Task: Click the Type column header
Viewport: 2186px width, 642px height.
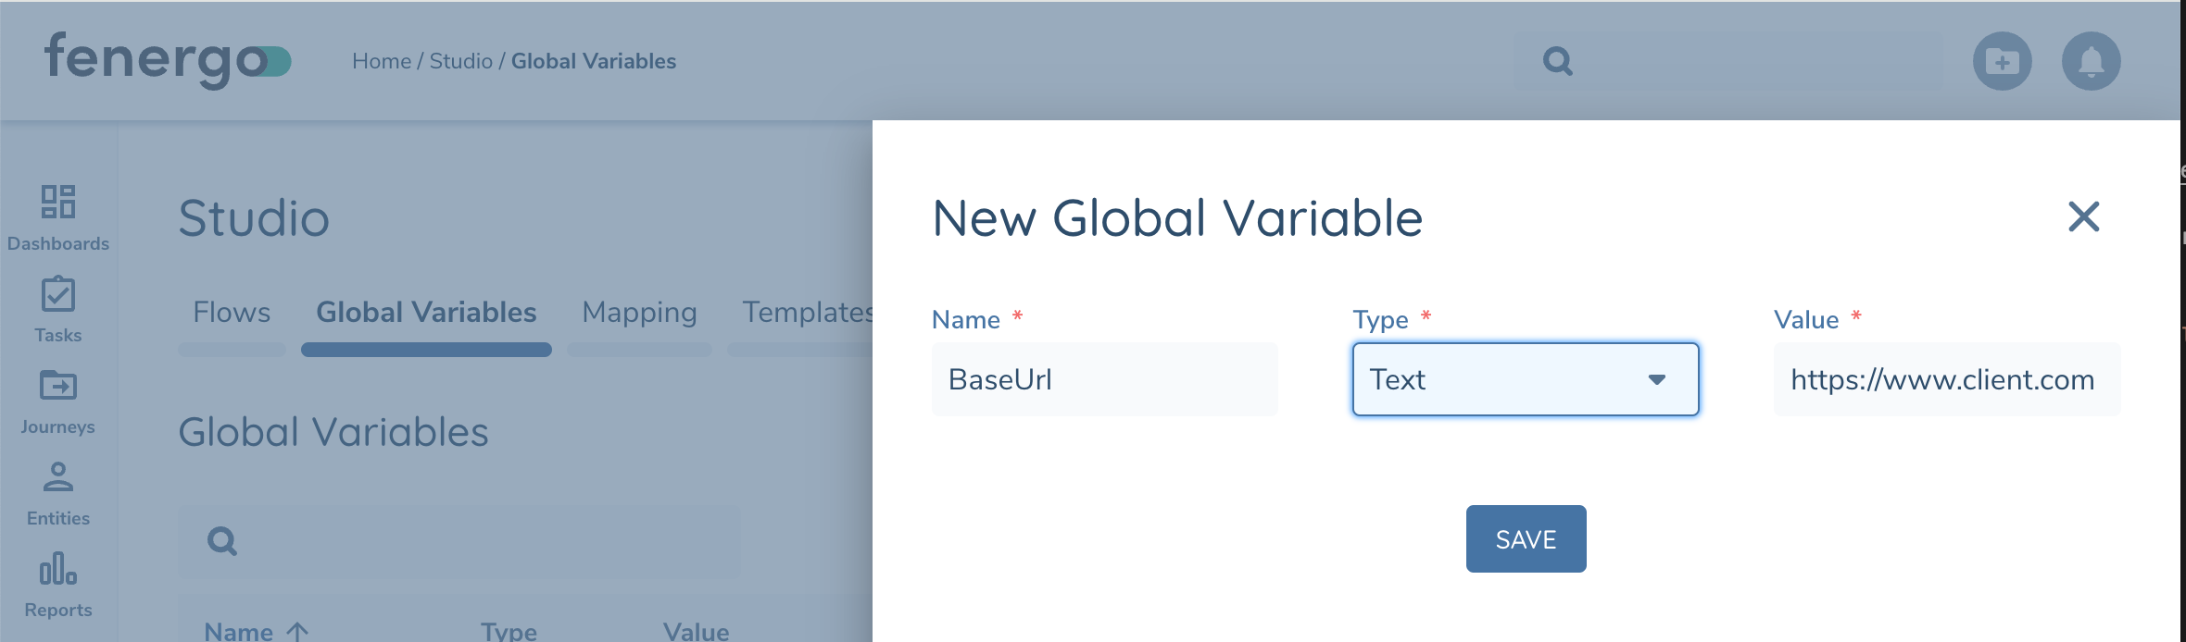Action: tap(509, 632)
